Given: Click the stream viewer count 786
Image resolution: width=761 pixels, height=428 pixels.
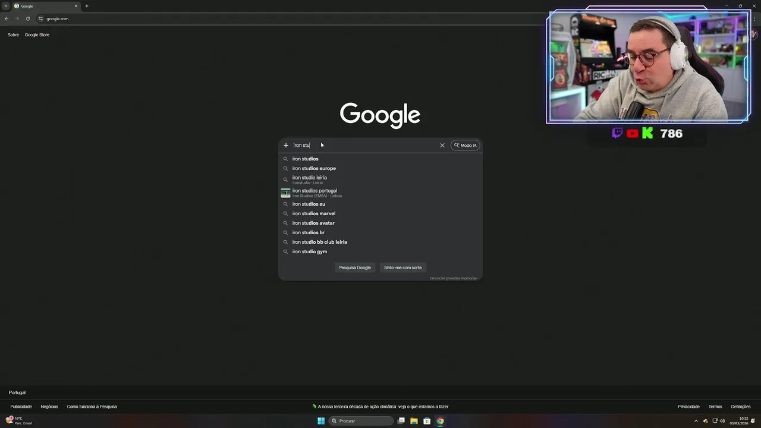Looking at the screenshot, I should tap(671, 134).
